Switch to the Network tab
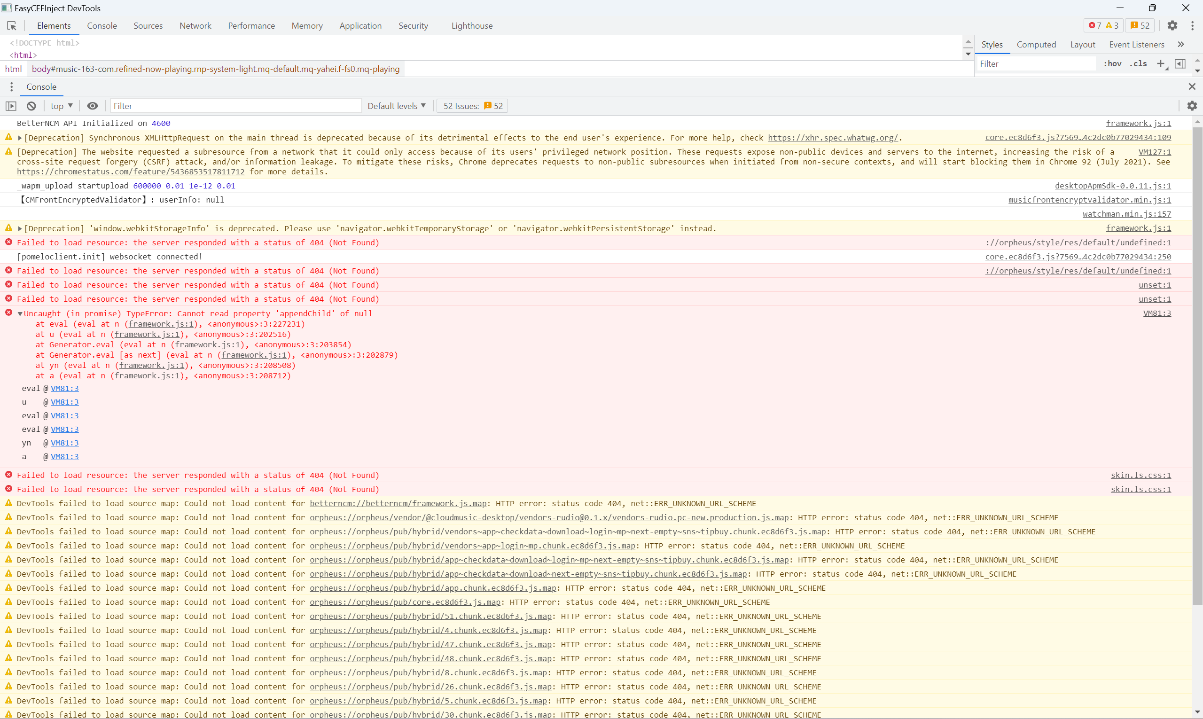 click(195, 26)
